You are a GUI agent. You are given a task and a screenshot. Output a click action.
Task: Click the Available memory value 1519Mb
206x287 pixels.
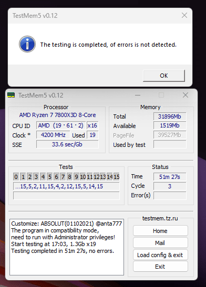[170, 125]
